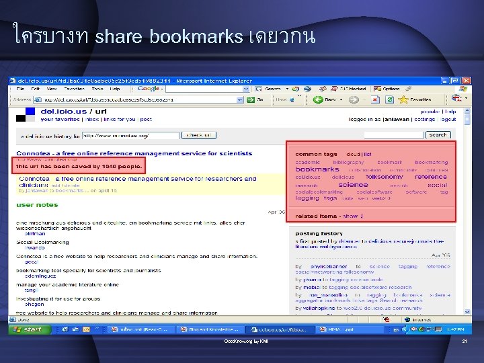
Task: Open the inbox link
Action: (x=91, y=119)
